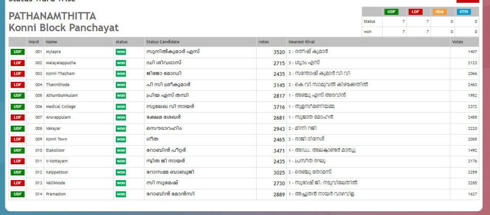Click the Konni Block Panchayat heading

64,28
